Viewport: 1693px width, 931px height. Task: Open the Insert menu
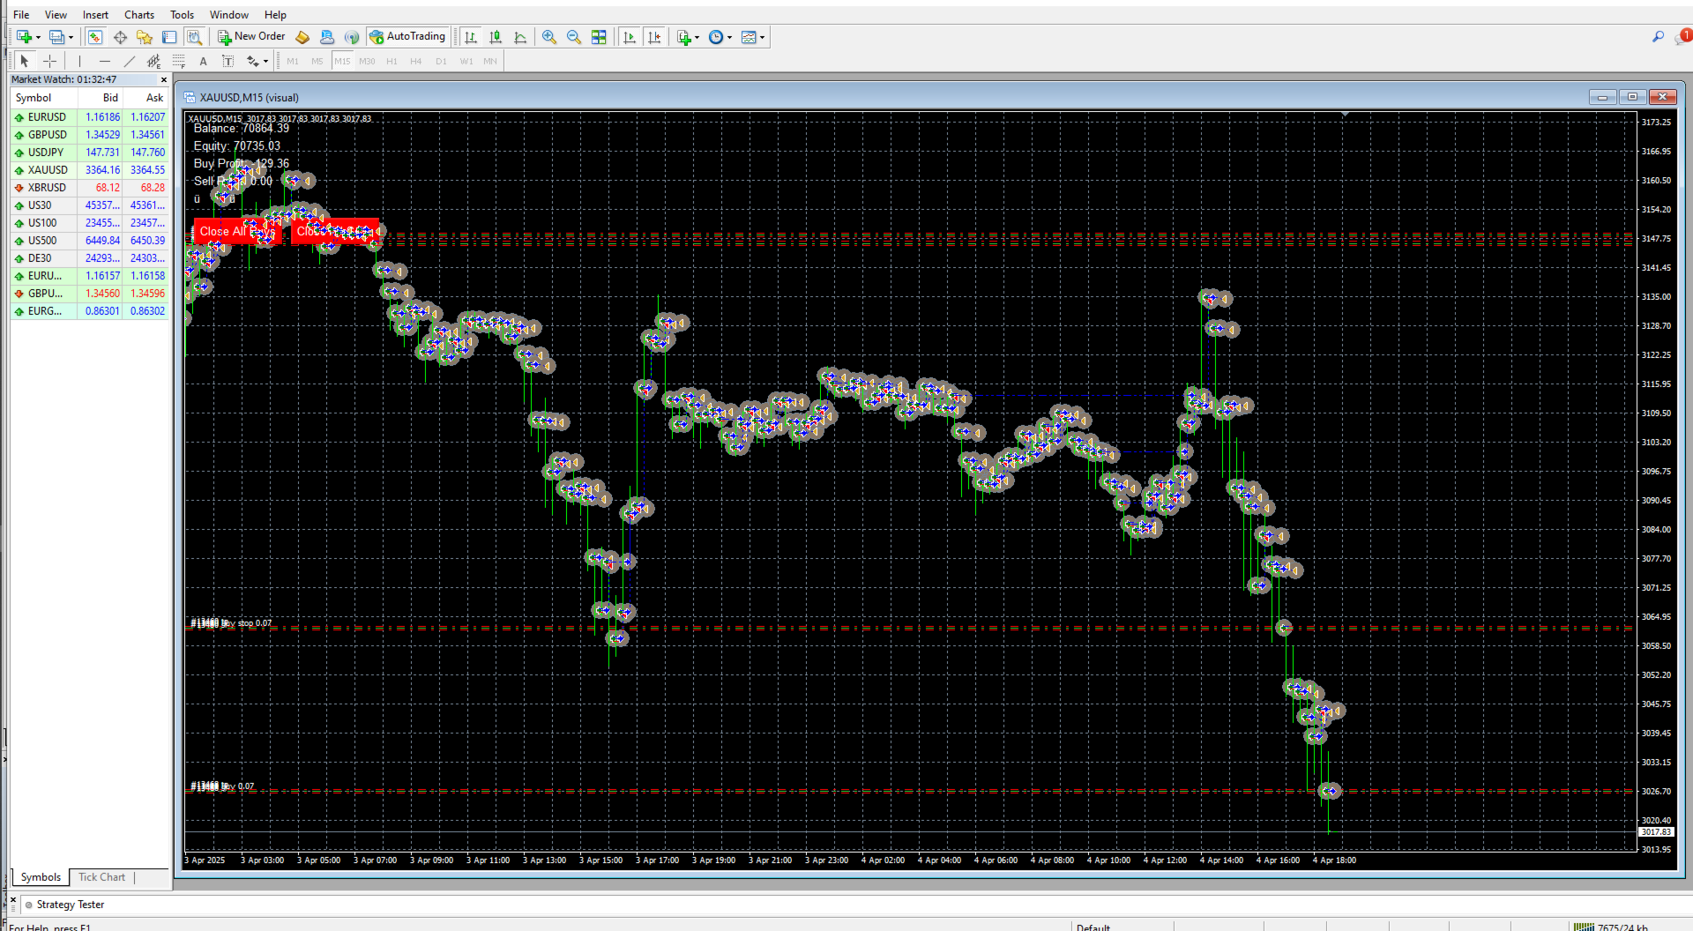click(95, 14)
